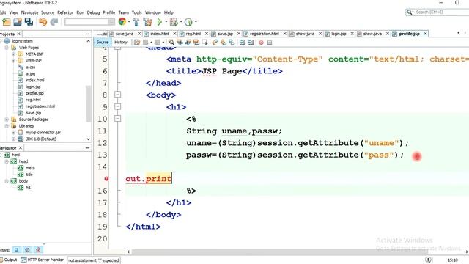Click the editor Last Edit icon
The image size is (469, 264).
pos(137,43)
